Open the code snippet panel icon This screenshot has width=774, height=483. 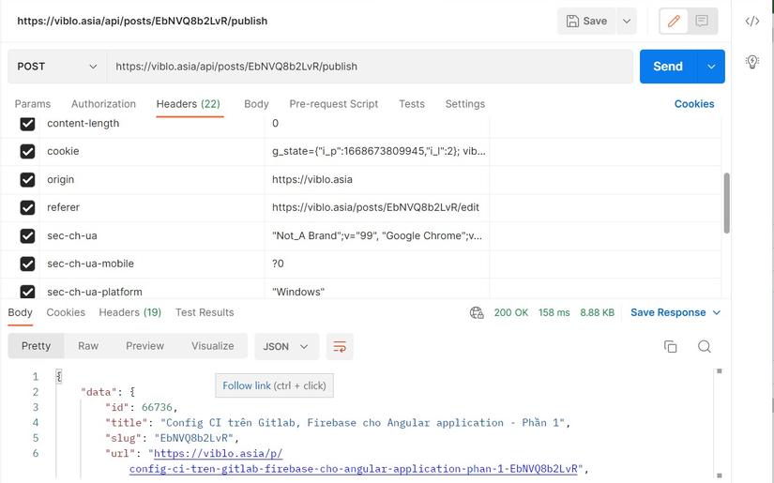tap(752, 21)
